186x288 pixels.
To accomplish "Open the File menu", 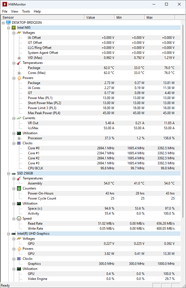I will tap(5, 11).
